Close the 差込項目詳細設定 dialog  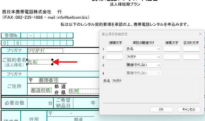pyautogui.click(x=200, y=34)
